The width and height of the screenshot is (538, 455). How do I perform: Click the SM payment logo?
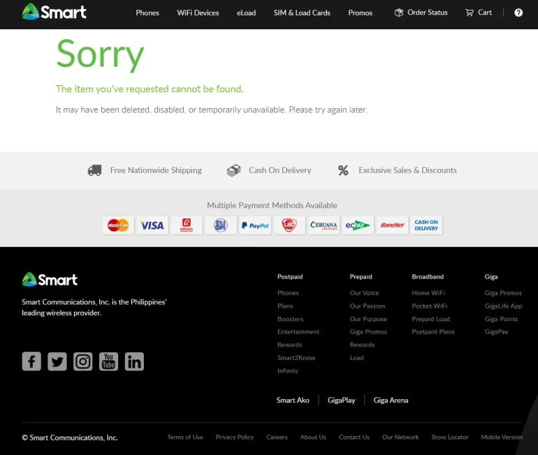tap(221, 225)
